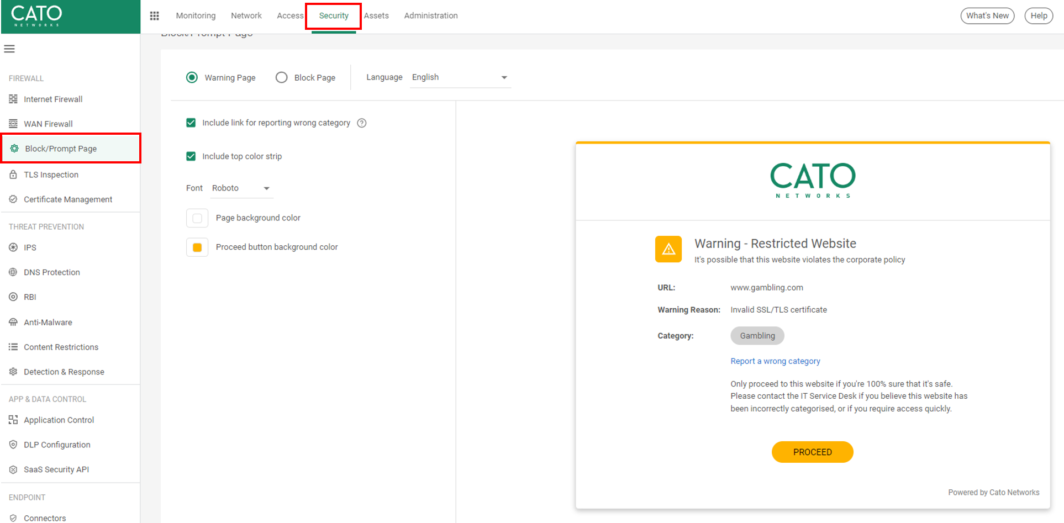Viewport: 1064px width, 523px height.
Task: Open the Font Roboto dropdown
Action: coord(241,188)
